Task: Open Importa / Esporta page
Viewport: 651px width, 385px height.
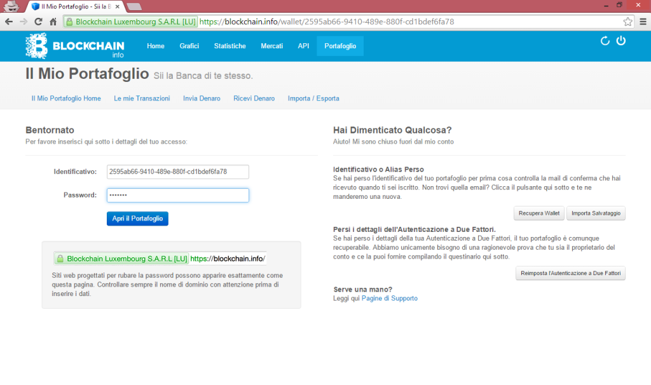Action: point(313,98)
